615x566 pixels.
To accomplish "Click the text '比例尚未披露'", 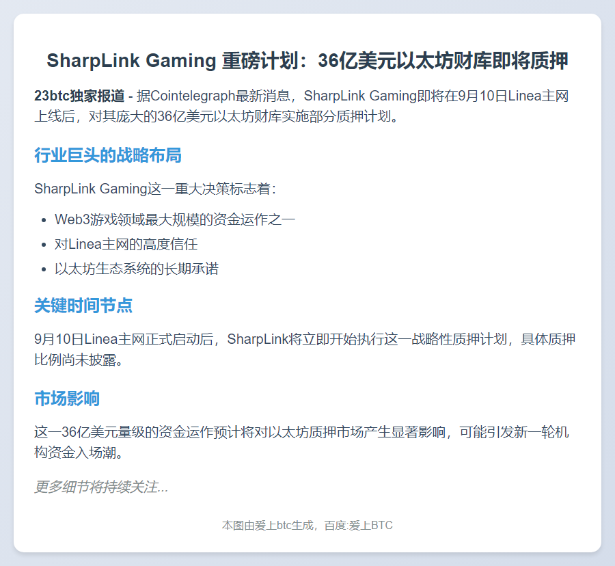I will 78,360.
